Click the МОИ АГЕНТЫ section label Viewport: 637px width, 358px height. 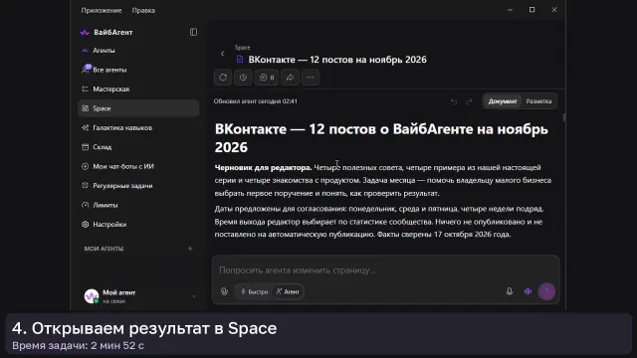click(104, 249)
